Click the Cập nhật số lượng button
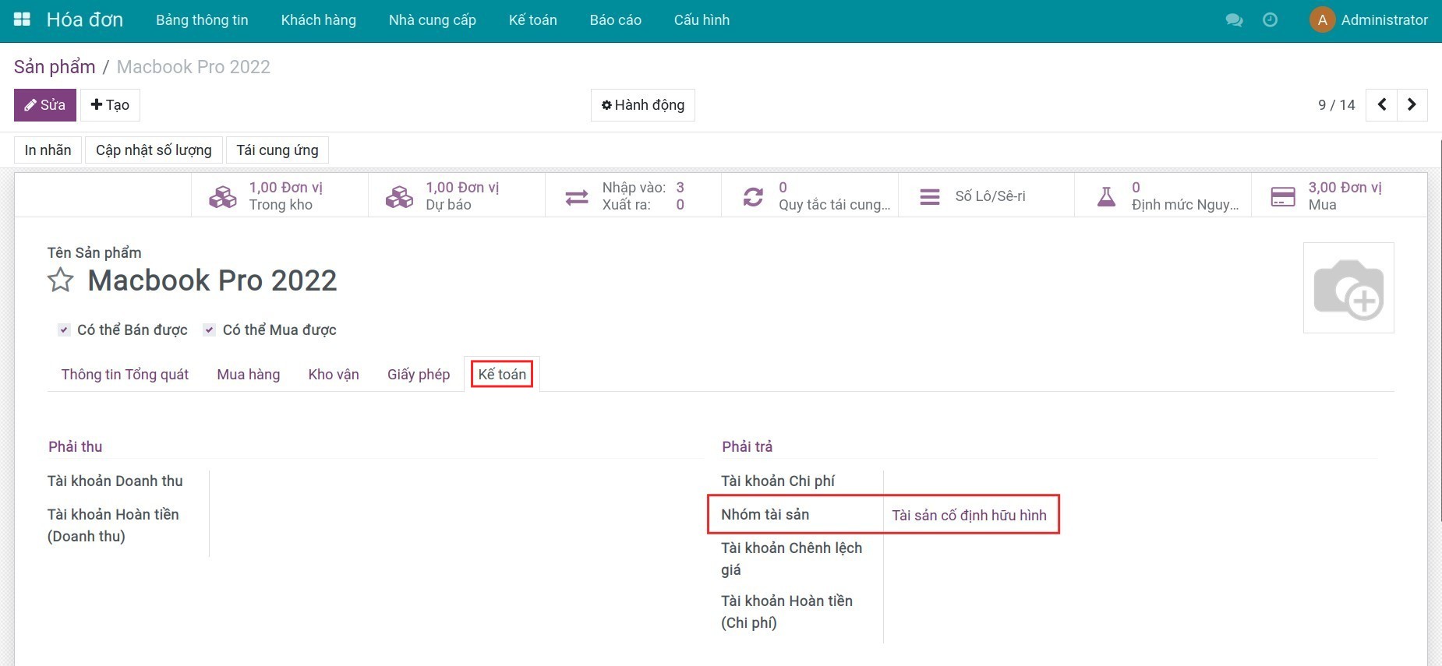 coord(154,150)
